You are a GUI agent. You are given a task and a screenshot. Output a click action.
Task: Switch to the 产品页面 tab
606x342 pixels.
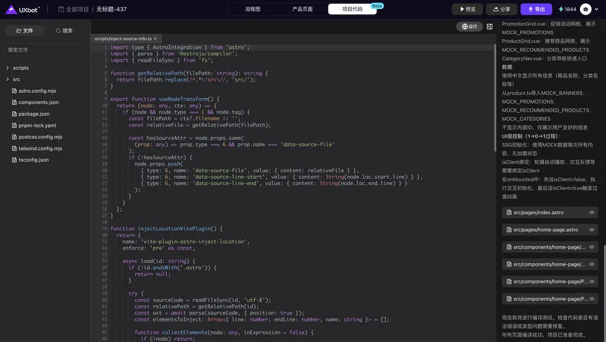(x=302, y=9)
